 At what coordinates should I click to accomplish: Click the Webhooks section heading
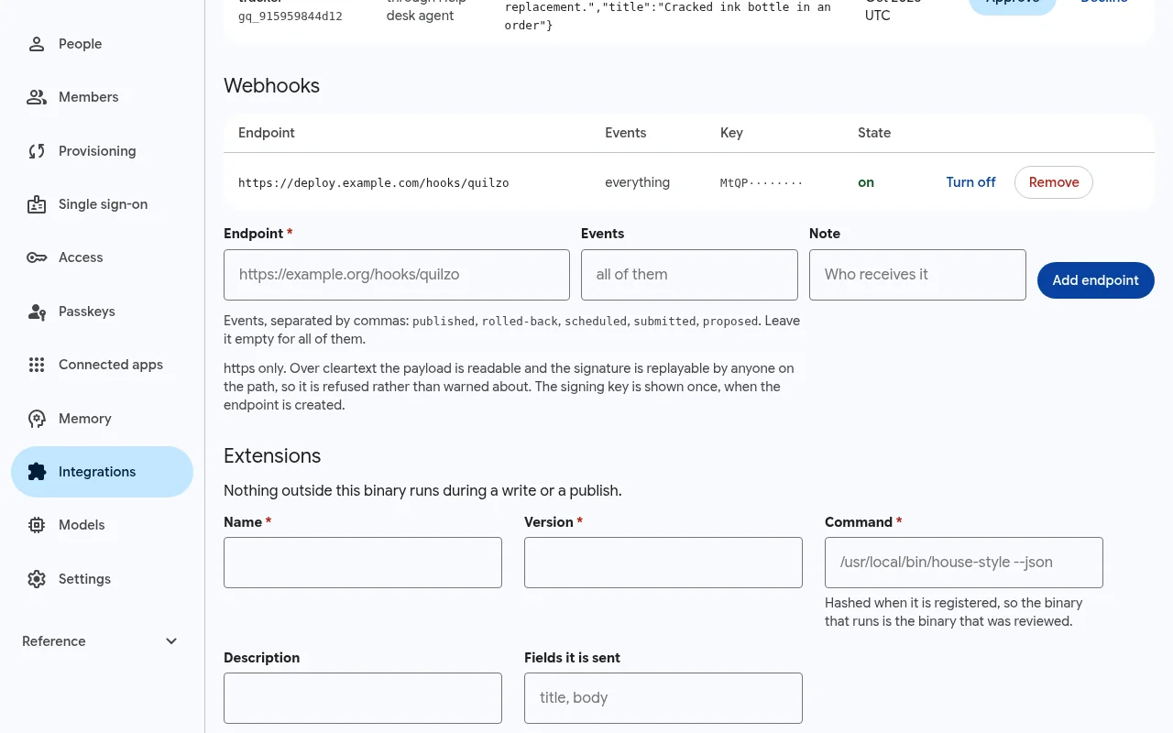[x=271, y=86]
